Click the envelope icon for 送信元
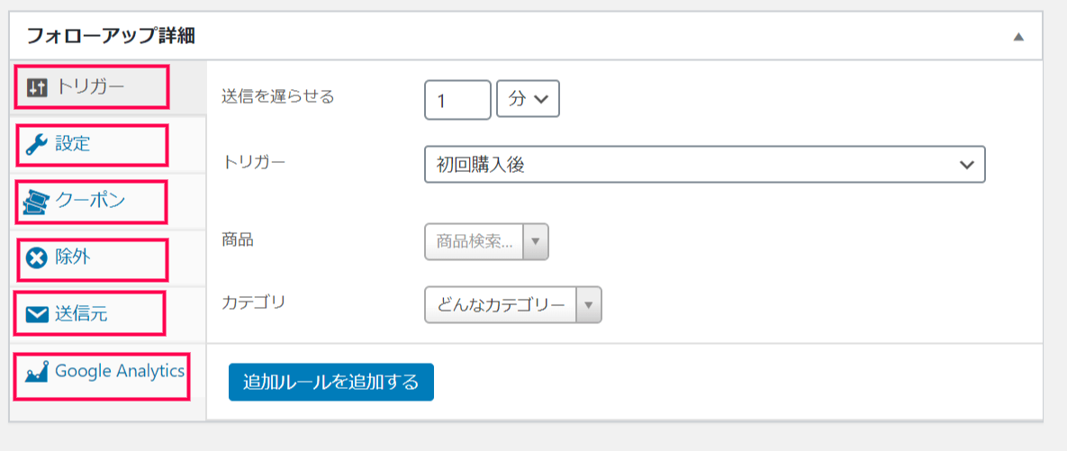This screenshot has width=1067, height=451. [37, 314]
